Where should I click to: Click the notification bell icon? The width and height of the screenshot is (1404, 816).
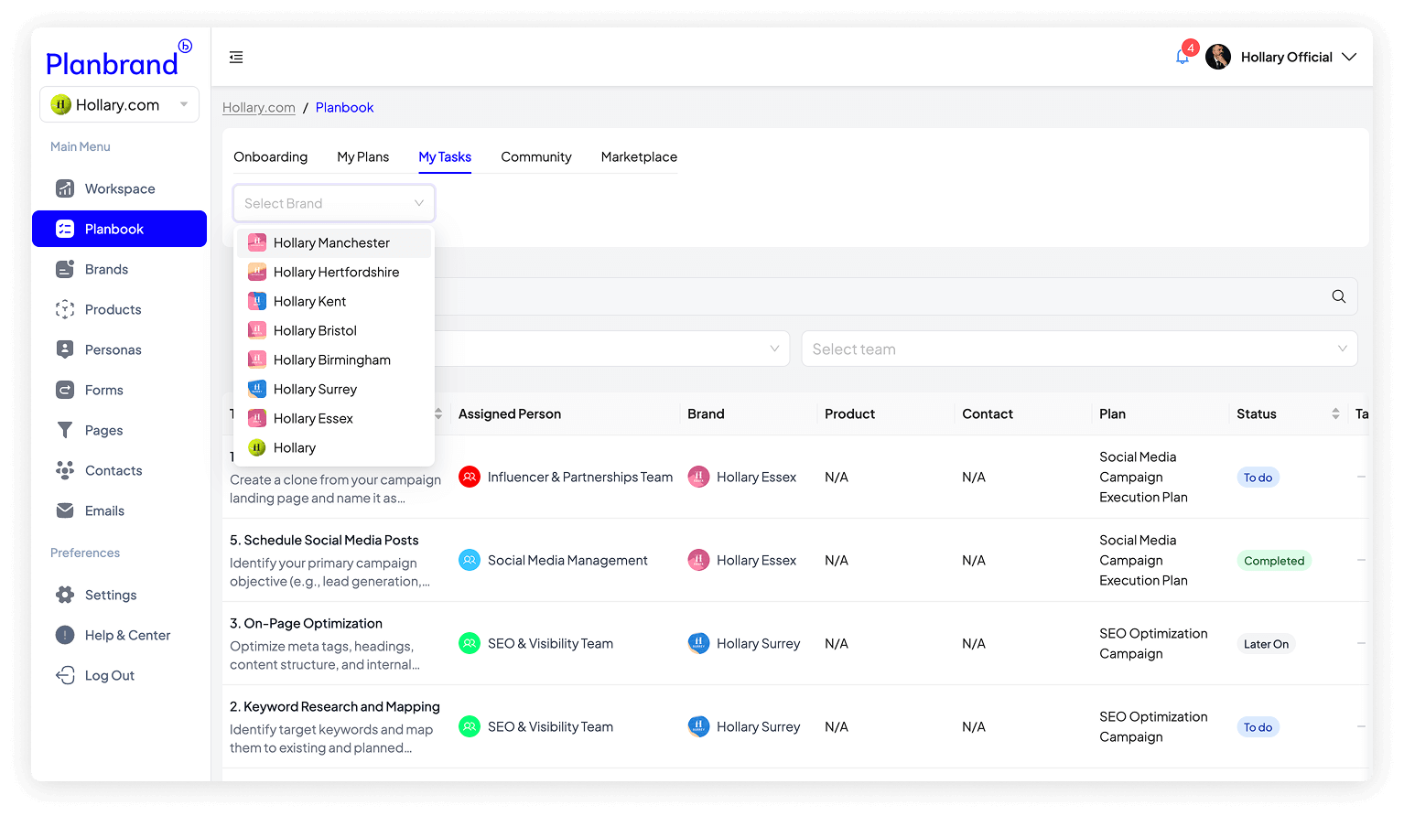pyautogui.click(x=1182, y=57)
